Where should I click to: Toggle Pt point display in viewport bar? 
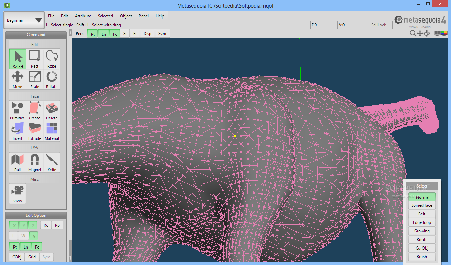(93, 34)
